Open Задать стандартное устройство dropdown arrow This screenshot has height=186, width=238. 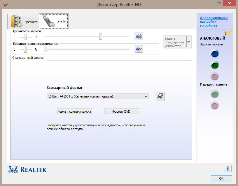(189, 42)
